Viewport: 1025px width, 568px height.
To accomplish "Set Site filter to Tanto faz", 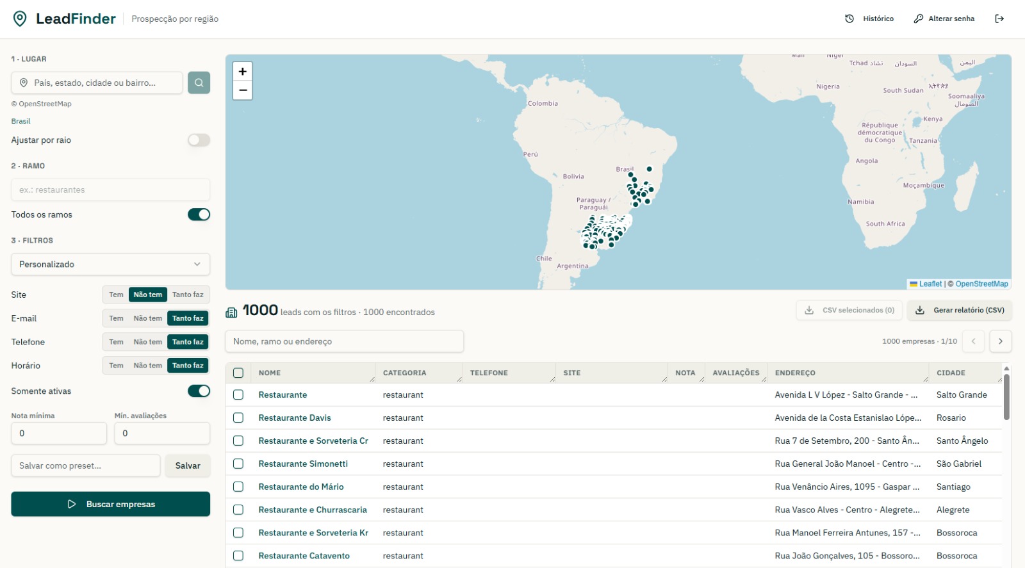I will tap(188, 295).
